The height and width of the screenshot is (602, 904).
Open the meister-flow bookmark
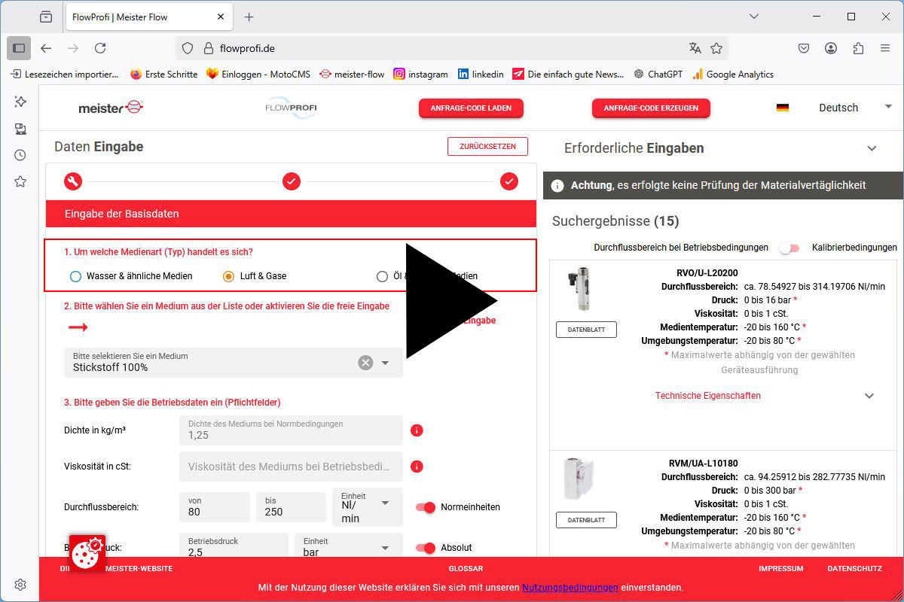(352, 74)
